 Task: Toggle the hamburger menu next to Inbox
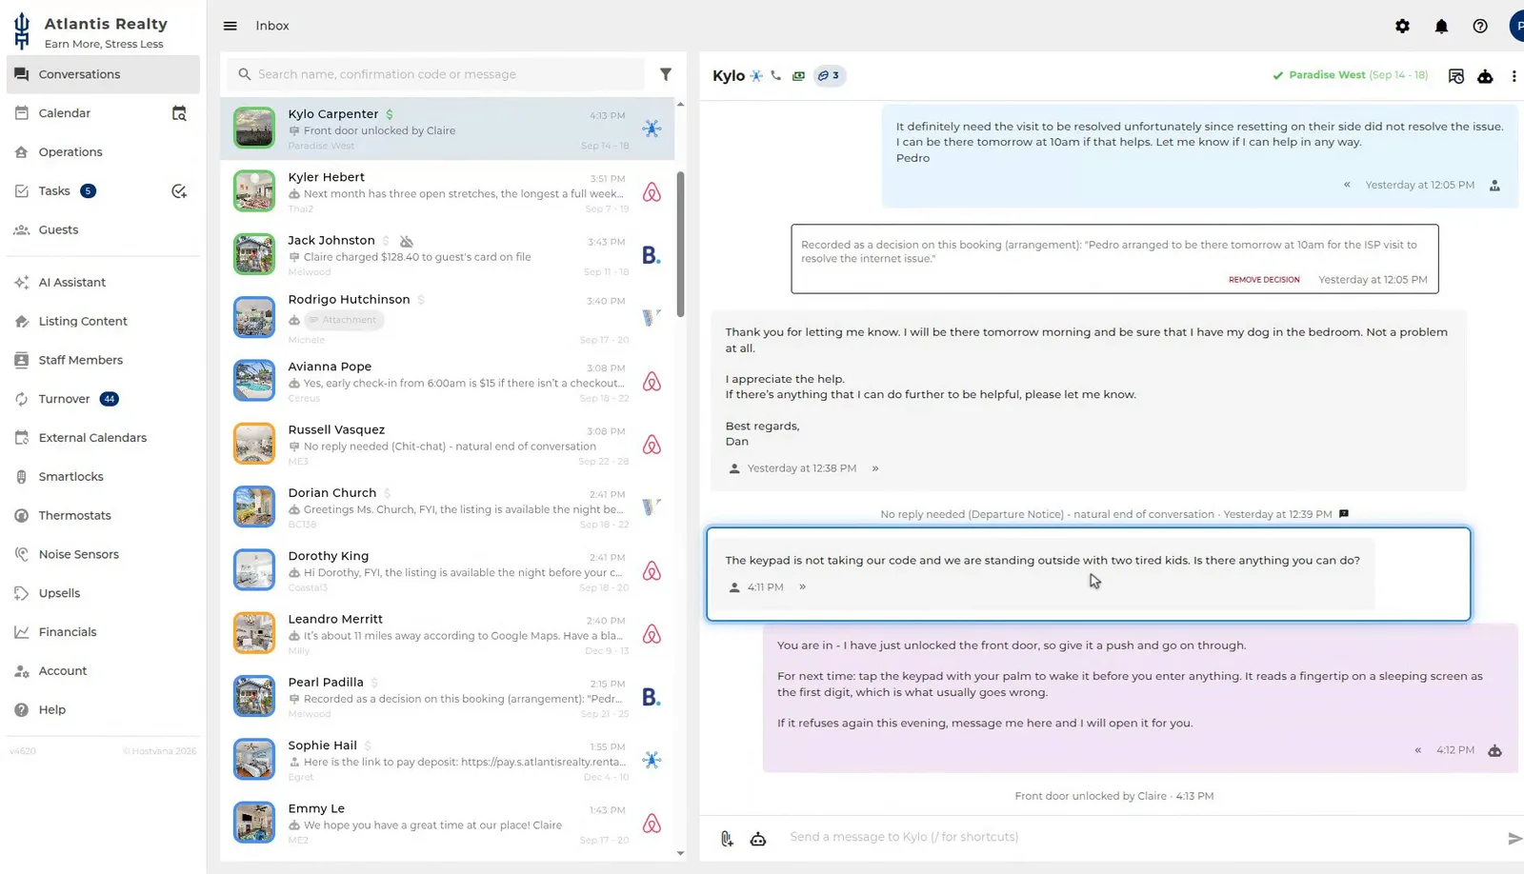pos(230,26)
